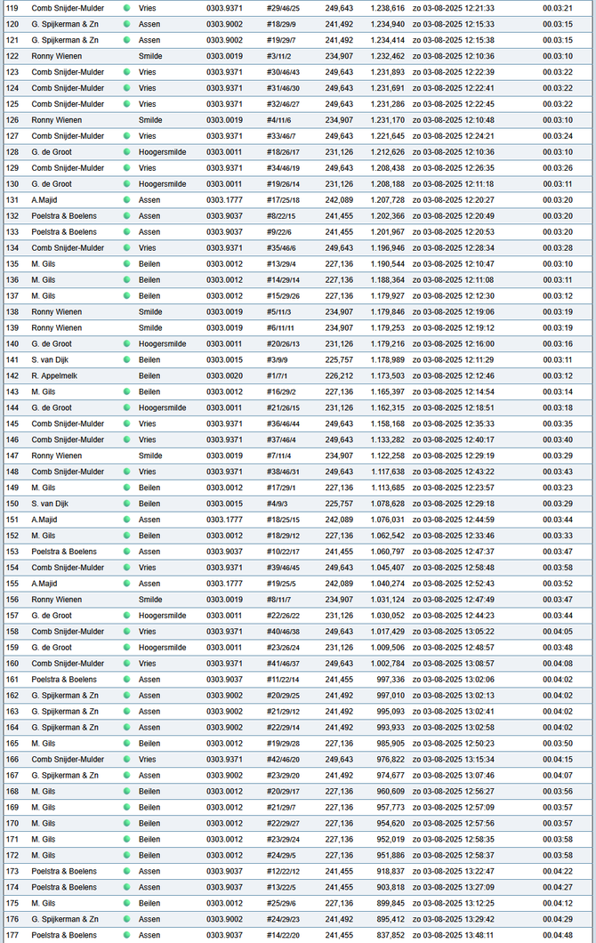Click the green status dot in row 157

[126, 616]
